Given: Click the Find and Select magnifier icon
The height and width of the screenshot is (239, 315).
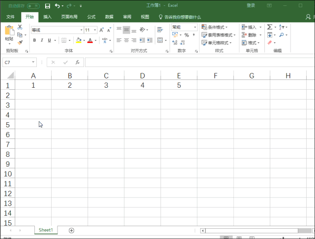Looking at the screenshot, I should pos(282,35).
